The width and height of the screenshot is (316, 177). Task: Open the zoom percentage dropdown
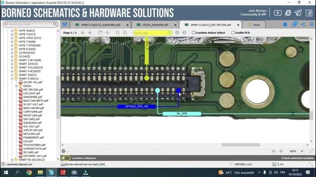302,151
